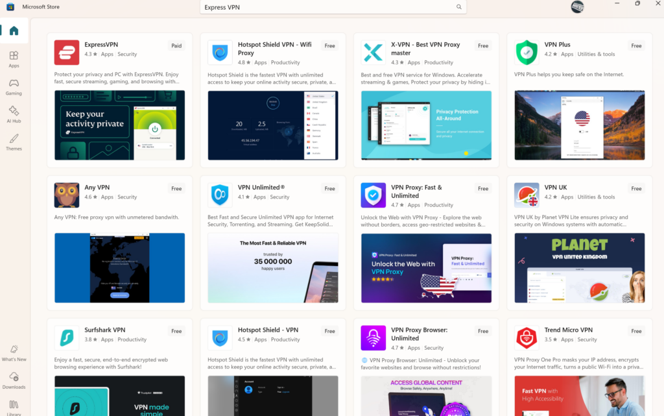The height and width of the screenshot is (416, 664).
Task: Open the Apps section in sidebar
Action: pos(14,59)
